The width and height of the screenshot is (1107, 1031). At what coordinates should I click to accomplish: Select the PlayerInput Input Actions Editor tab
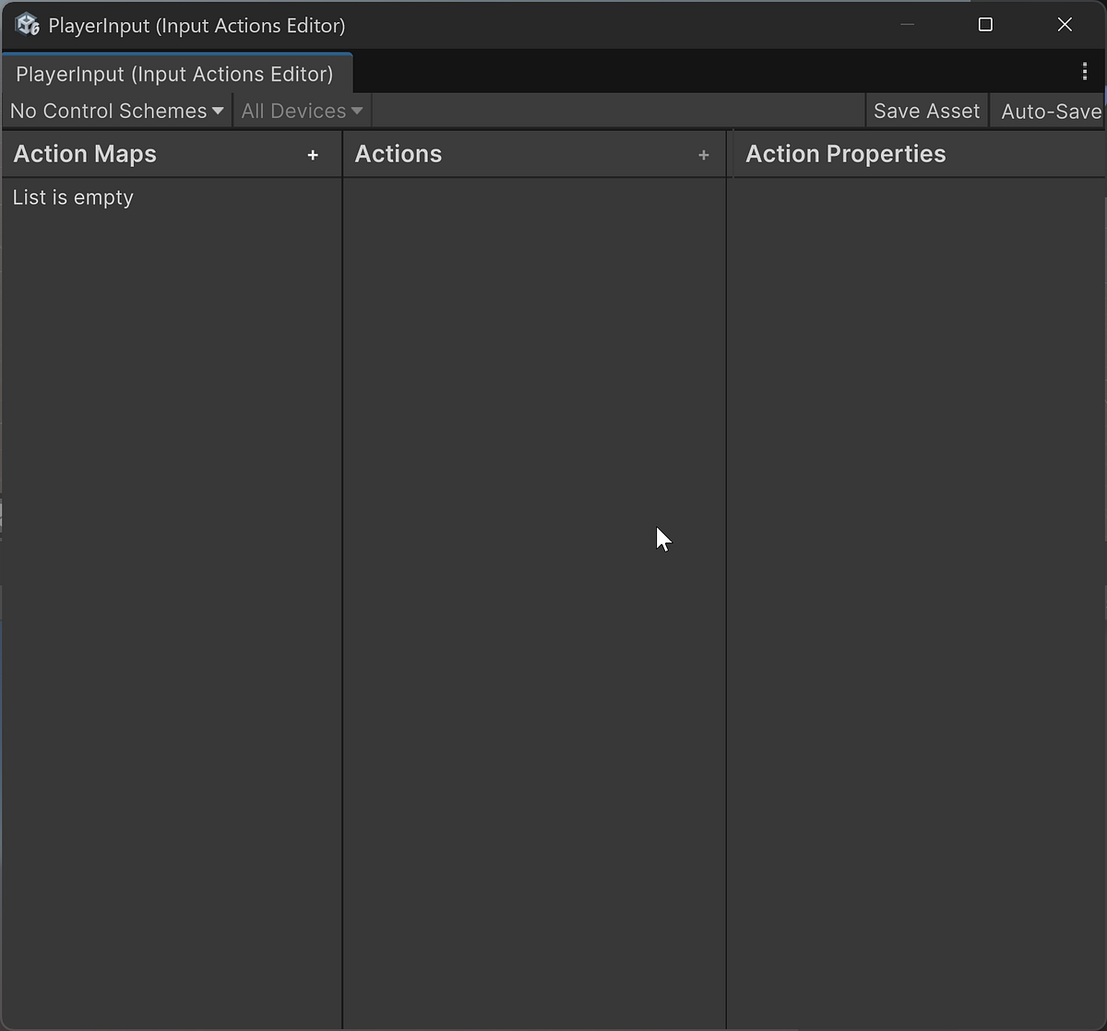[x=175, y=74]
